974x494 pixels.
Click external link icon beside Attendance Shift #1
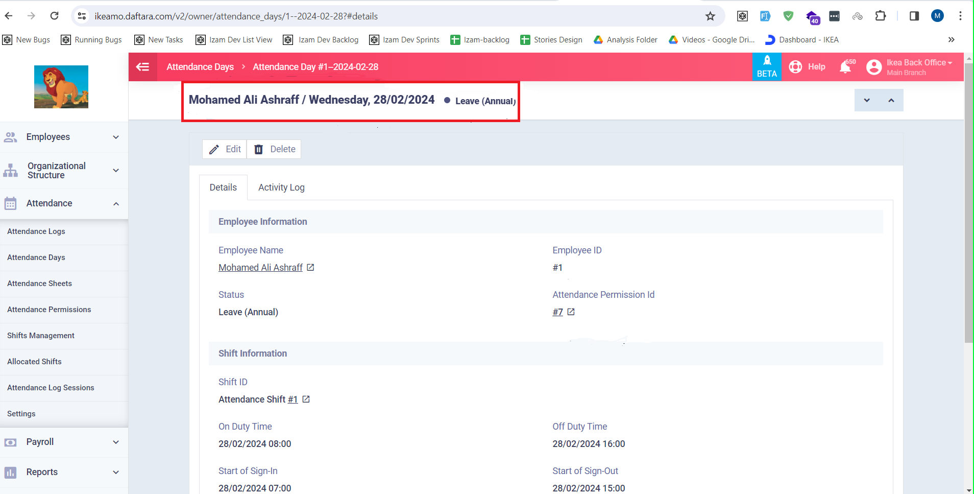pyautogui.click(x=306, y=399)
